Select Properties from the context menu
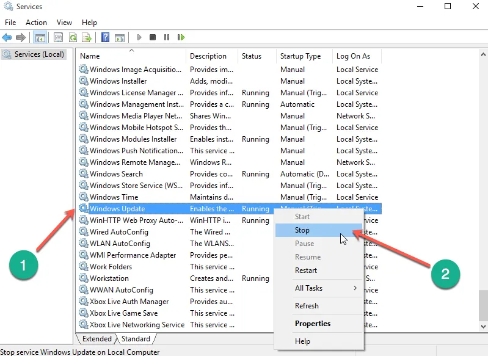Viewport: 488px width, 356px height. [313, 324]
